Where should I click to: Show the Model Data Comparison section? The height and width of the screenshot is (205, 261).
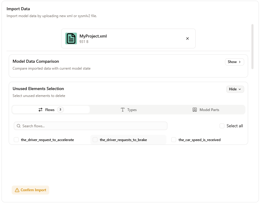[234, 62]
